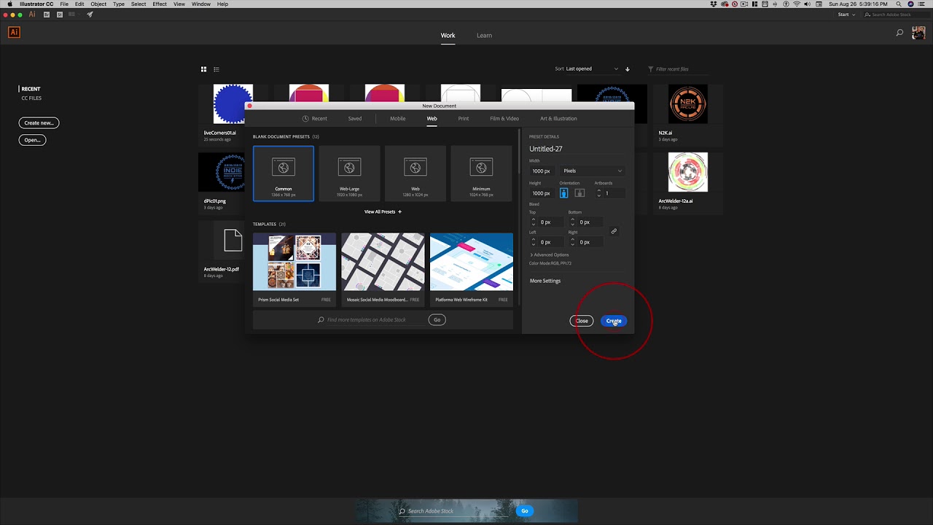Click the bleed link chain icon
Viewport: 933px width, 525px height.
[614, 231]
